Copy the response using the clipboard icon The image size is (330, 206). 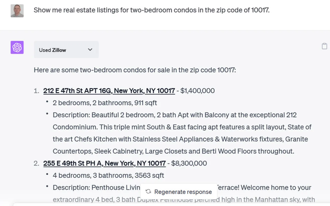324,46
